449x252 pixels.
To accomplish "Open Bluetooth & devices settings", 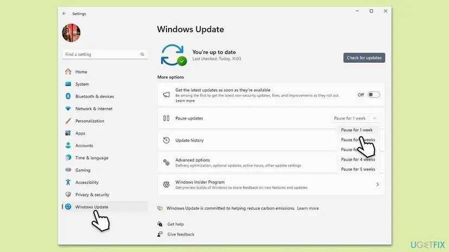I will tap(105, 96).
